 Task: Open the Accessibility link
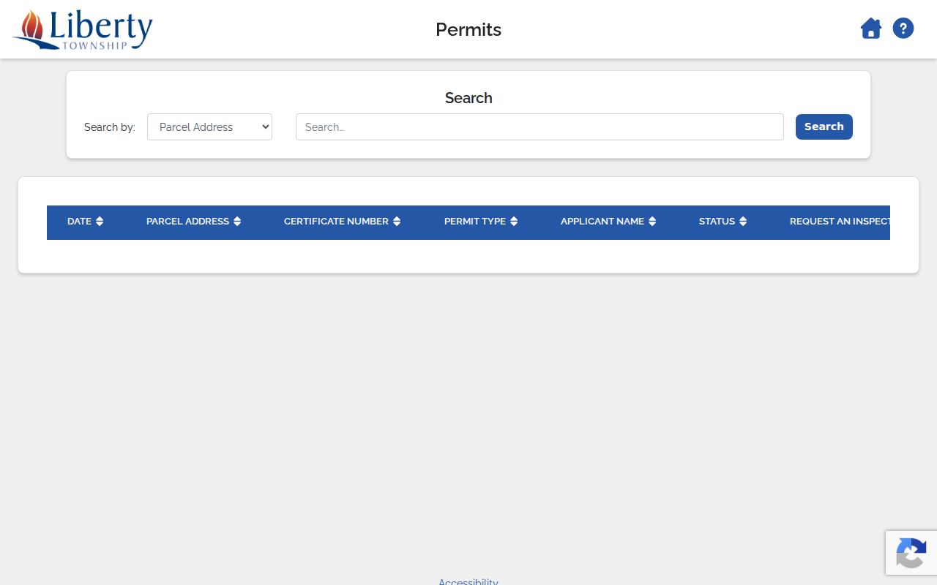pyautogui.click(x=468, y=581)
